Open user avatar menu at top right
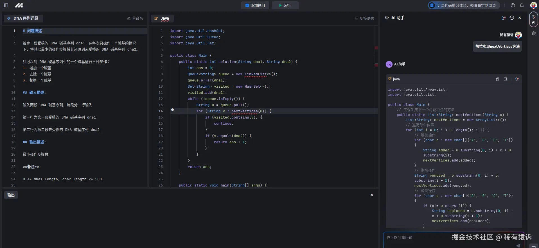This screenshot has width=539, height=248. pyautogui.click(x=533, y=5)
